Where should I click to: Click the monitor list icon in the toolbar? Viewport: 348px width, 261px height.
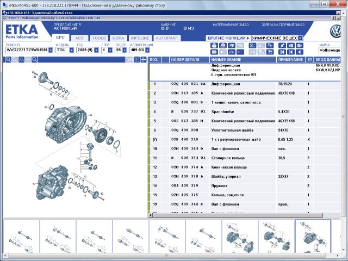pyautogui.click(x=252, y=46)
